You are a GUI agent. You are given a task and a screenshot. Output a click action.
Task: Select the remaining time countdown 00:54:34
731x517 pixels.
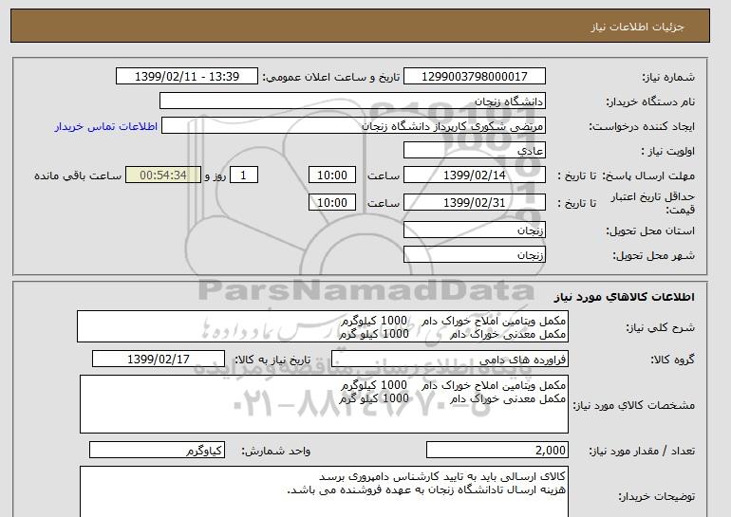pos(163,175)
